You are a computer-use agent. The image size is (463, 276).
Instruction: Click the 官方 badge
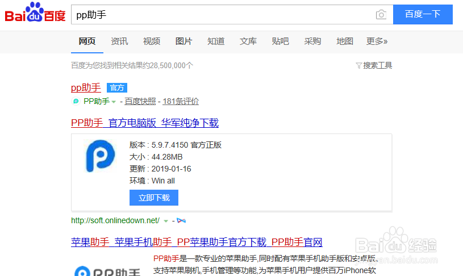(x=117, y=87)
